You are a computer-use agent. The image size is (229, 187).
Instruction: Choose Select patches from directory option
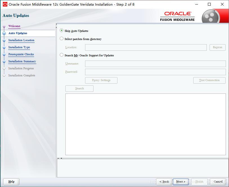(61, 39)
